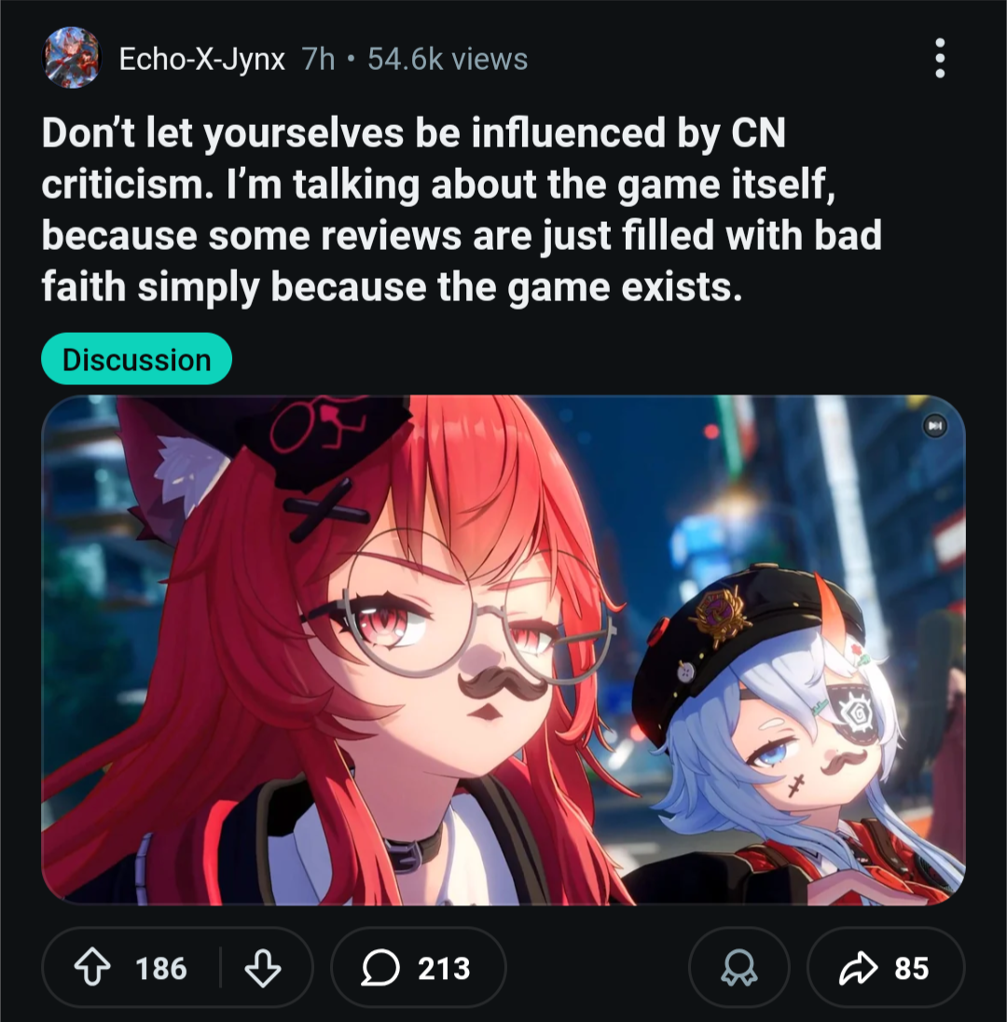The width and height of the screenshot is (1007, 1022).
Task: Tap the 7h post timestamp
Action: 319,60
